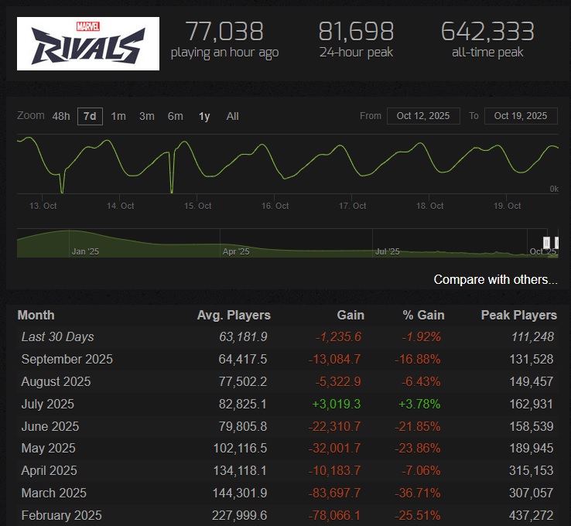Image resolution: width=571 pixels, height=526 pixels.
Task: Select the July 2025 row label
Action: pos(48,404)
